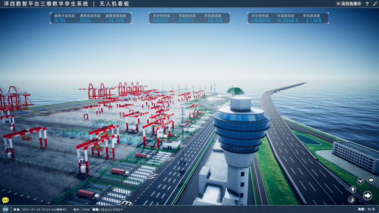Select the 昼夜完成进度 55.48% indicator
The width and height of the screenshot is (379, 213).
pyautogui.click(x=116, y=20)
